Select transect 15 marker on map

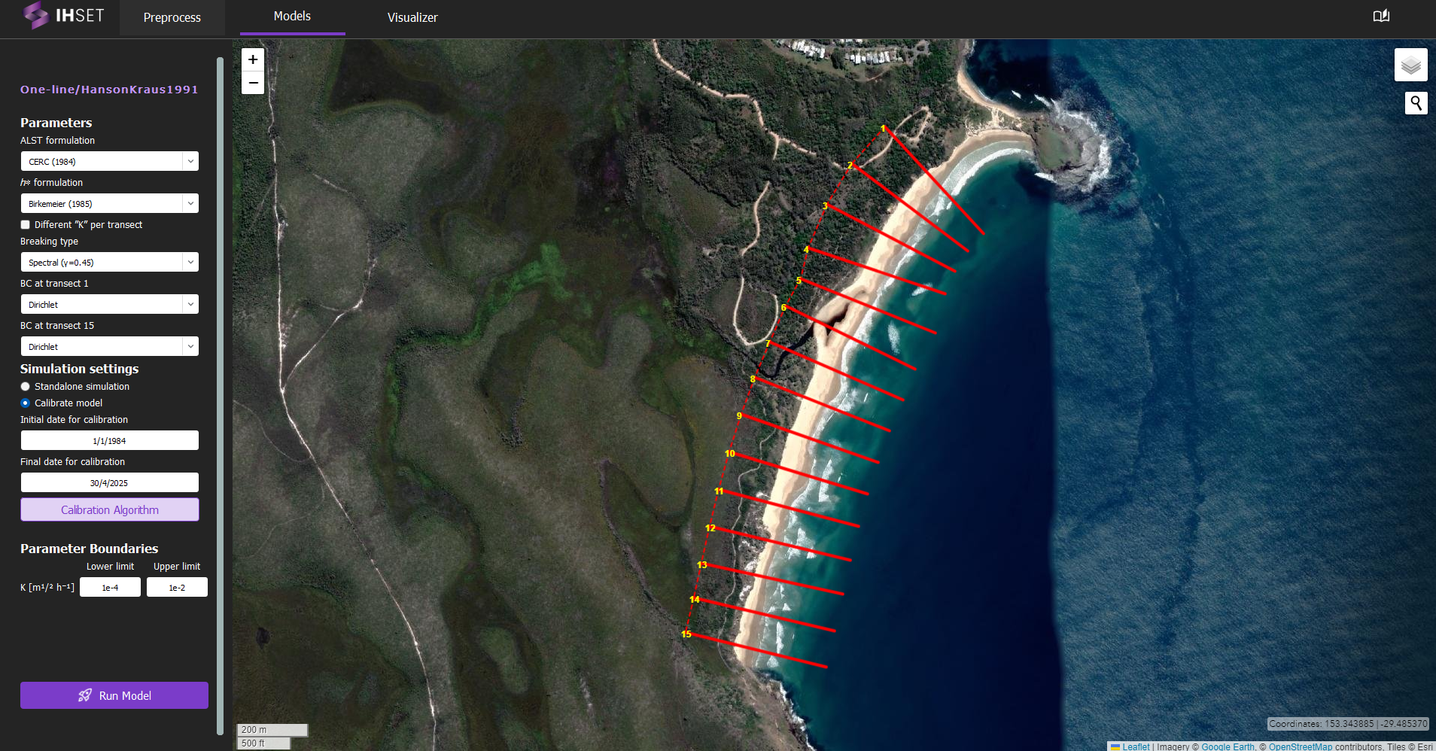coord(686,634)
